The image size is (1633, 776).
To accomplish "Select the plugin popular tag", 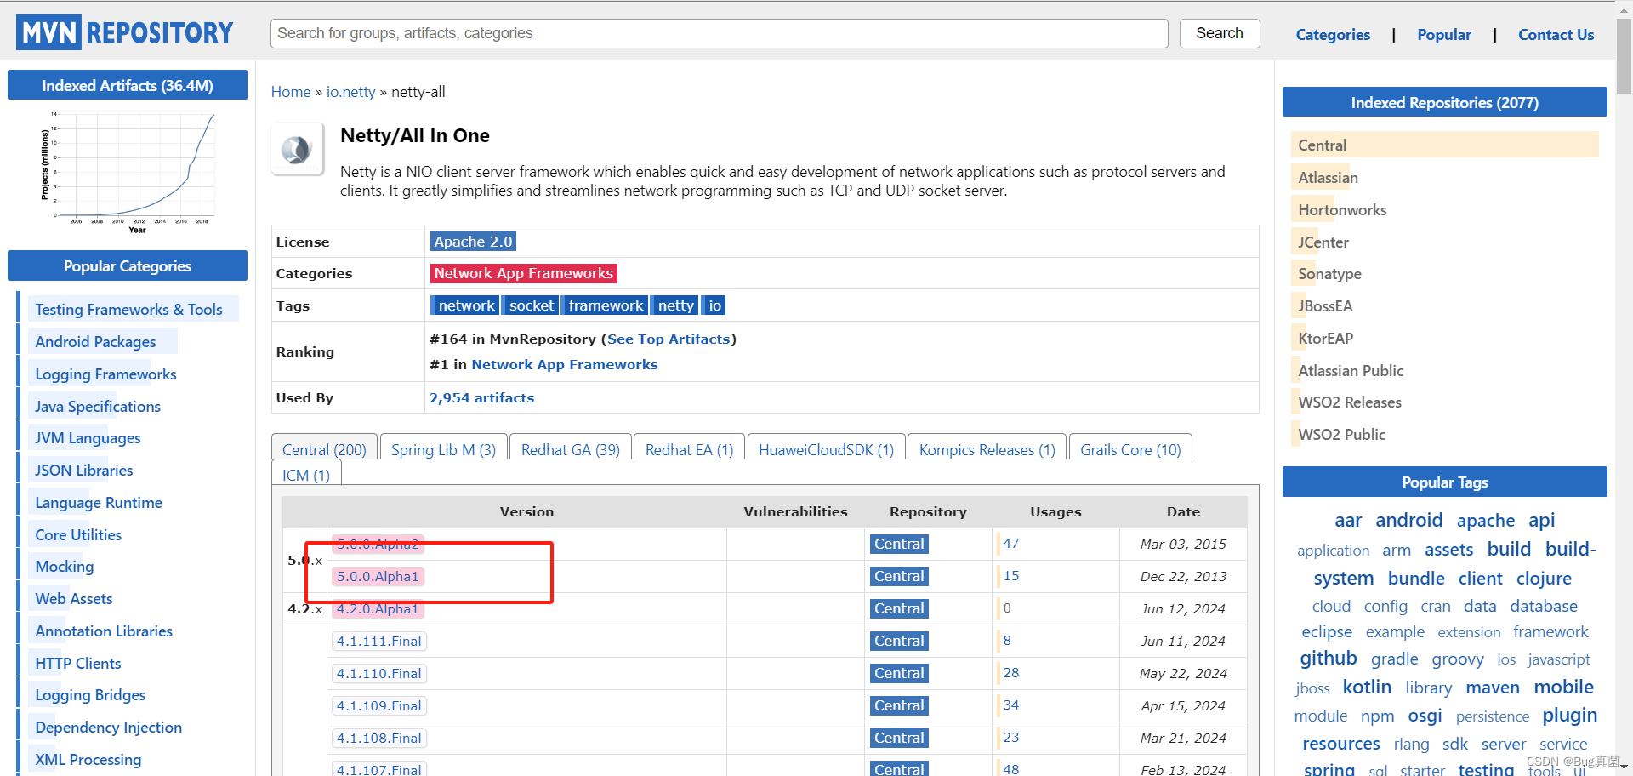I will tap(1569, 716).
